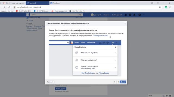
Task: Go to Главная in Facebook header
Action: coord(106,15)
